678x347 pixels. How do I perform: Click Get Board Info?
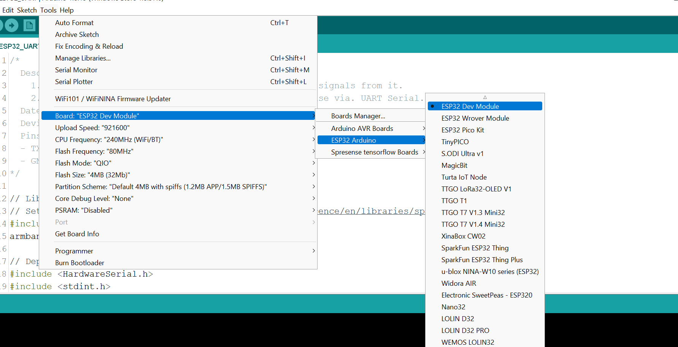coord(77,234)
